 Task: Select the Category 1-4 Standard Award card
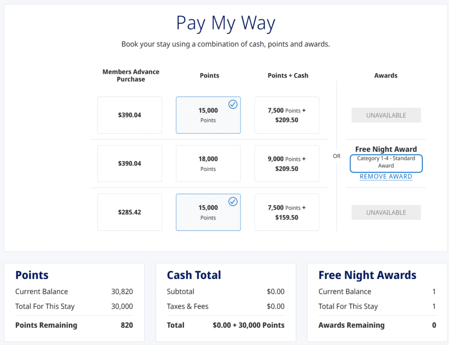coord(385,163)
